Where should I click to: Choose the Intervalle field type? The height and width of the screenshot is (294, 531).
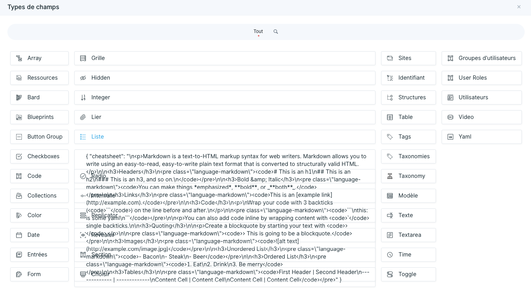(225, 196)
